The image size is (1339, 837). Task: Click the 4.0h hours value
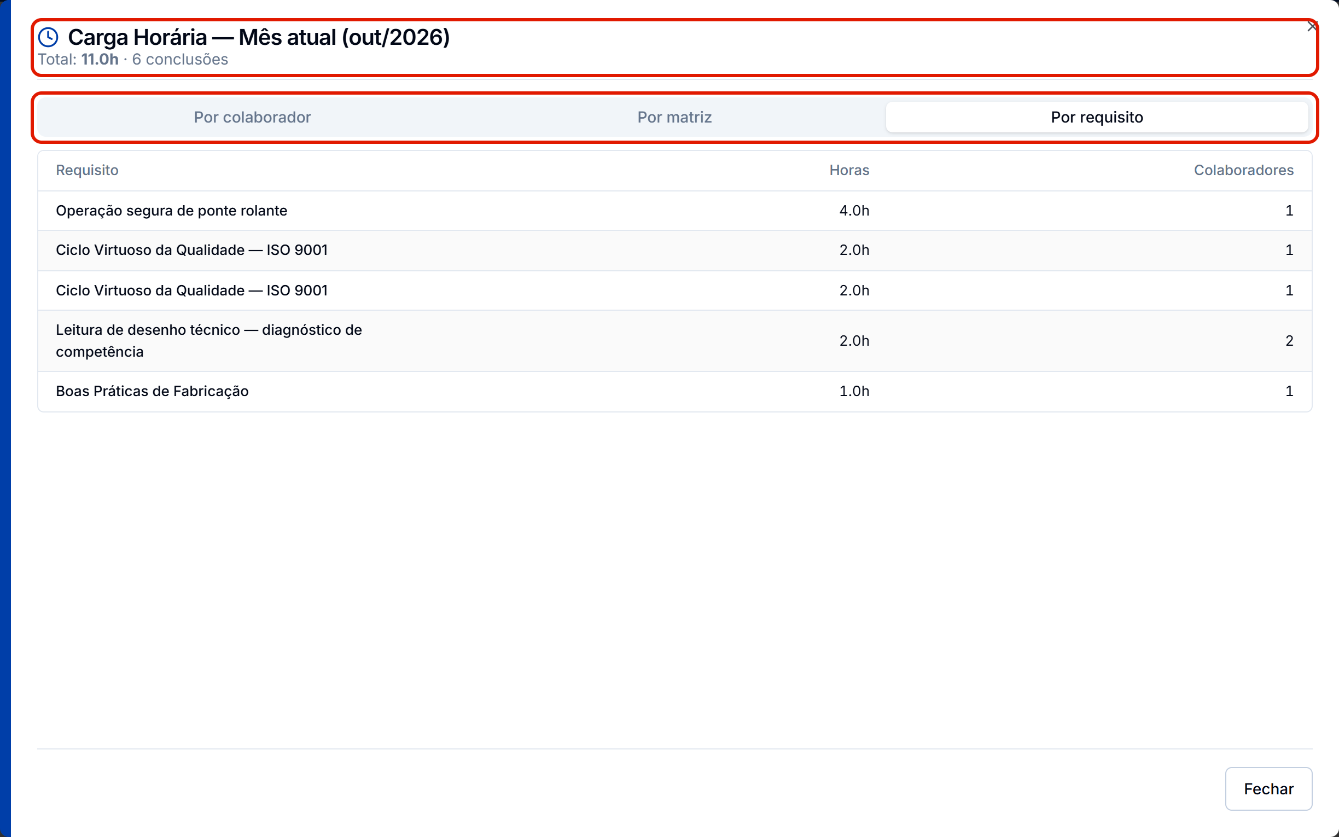point(854,211)
